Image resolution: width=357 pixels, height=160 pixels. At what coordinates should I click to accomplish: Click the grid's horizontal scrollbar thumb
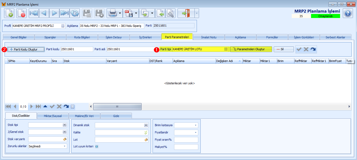click(x=117, y=107)
